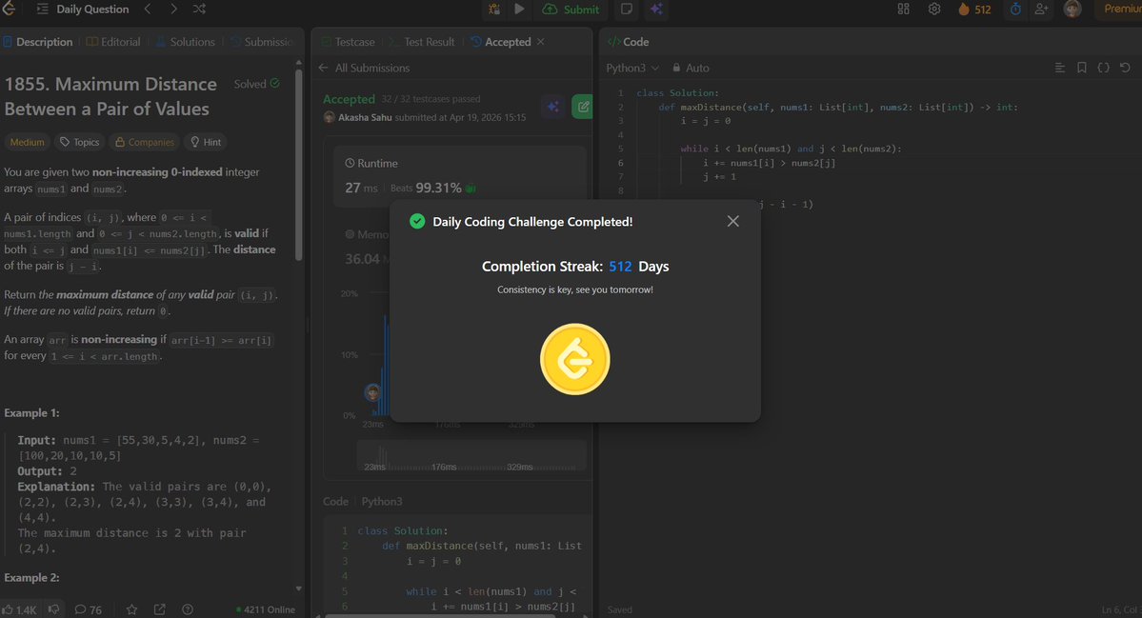Star the problem as favorite

(131, 609)
